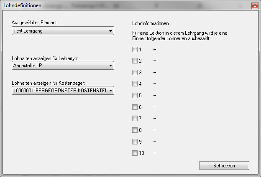This screenshot has width=261, height=177.
Task: Toggle checkbox number 3
Action: click(x=135, y=73)
